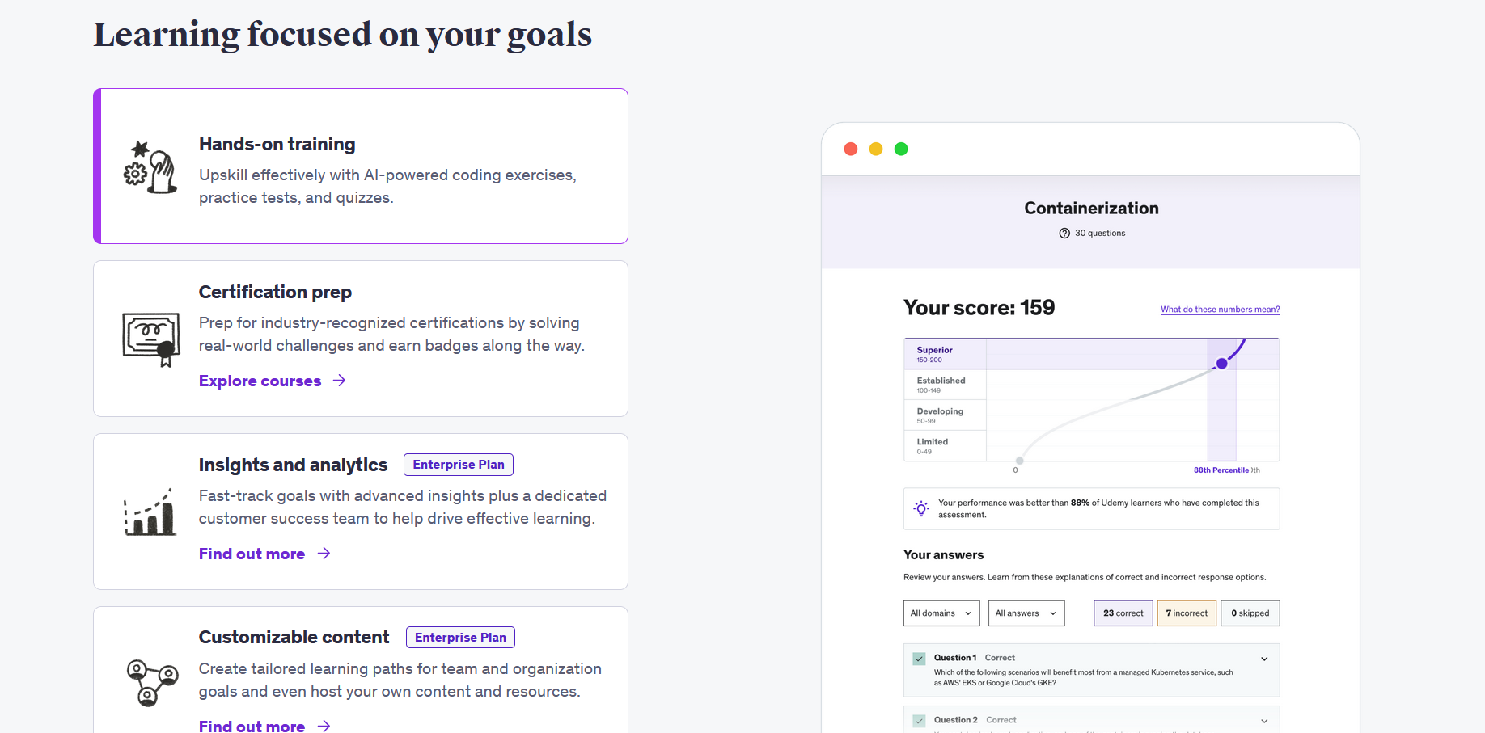This screenshot has width=1485, height=733.
Task: Open the All answers dropdown
Action: pyautogui.click(x=1026, y=613)
